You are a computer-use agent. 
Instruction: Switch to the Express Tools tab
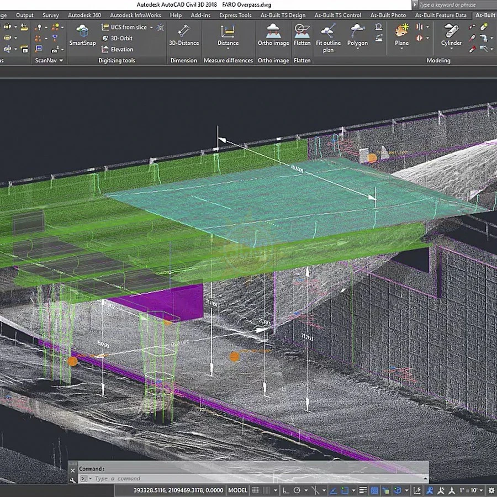coord(235,15)
